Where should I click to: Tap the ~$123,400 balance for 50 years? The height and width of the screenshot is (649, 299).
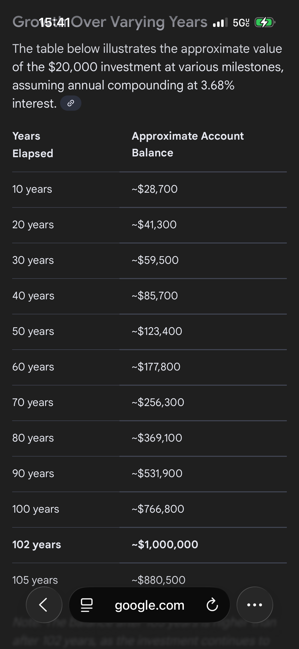[157, 331]
